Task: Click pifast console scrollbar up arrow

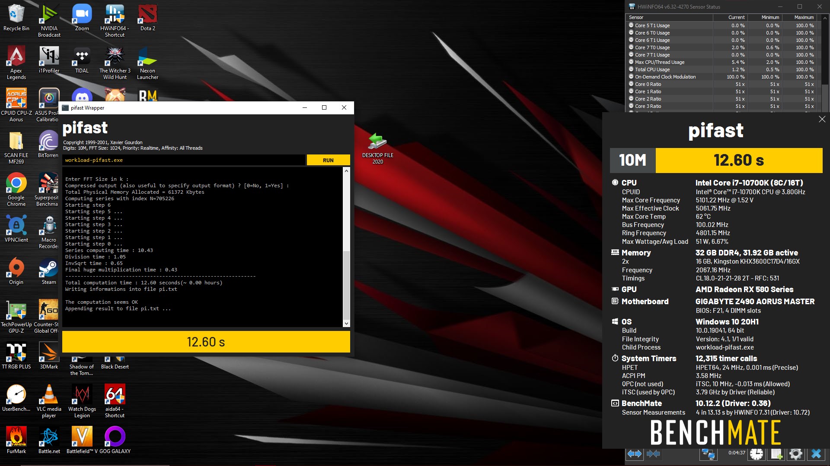Action: 346,171
